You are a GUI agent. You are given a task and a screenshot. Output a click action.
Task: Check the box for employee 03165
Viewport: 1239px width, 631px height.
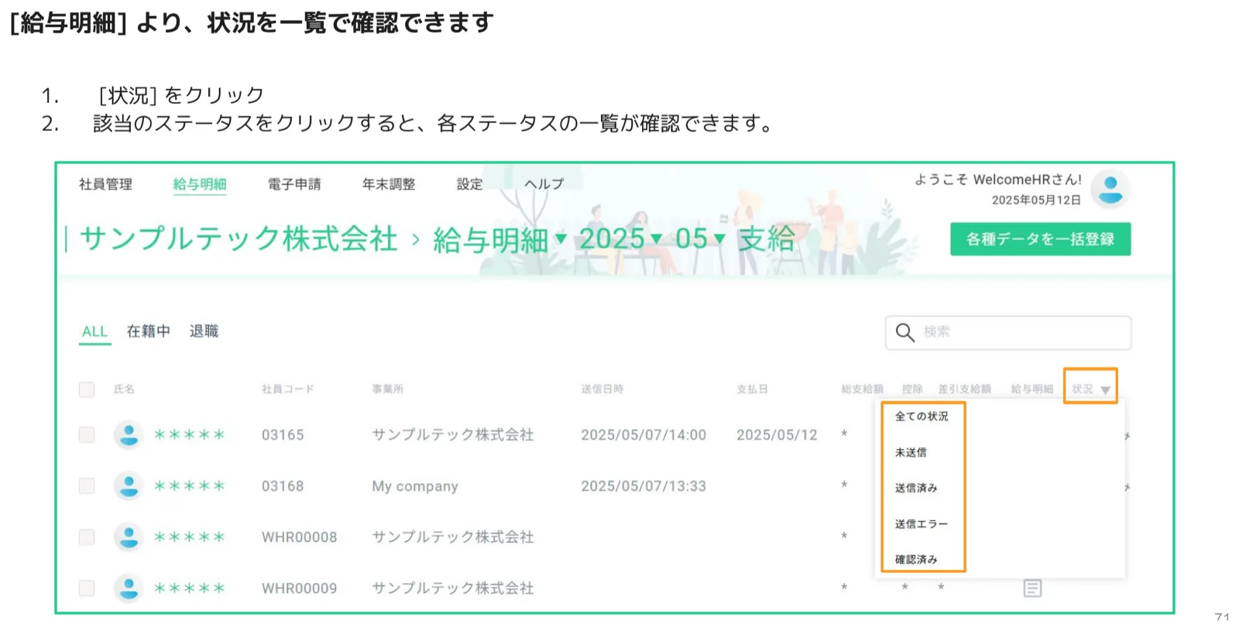87,435
